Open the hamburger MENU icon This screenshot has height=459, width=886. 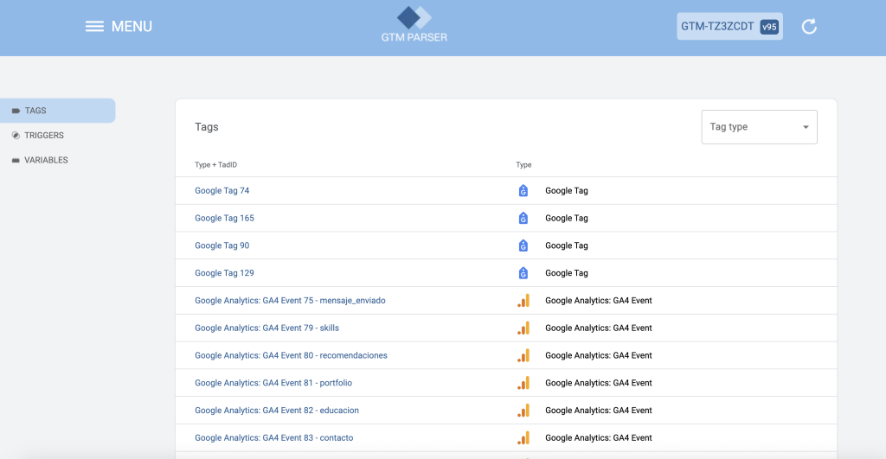pos(94,27)
